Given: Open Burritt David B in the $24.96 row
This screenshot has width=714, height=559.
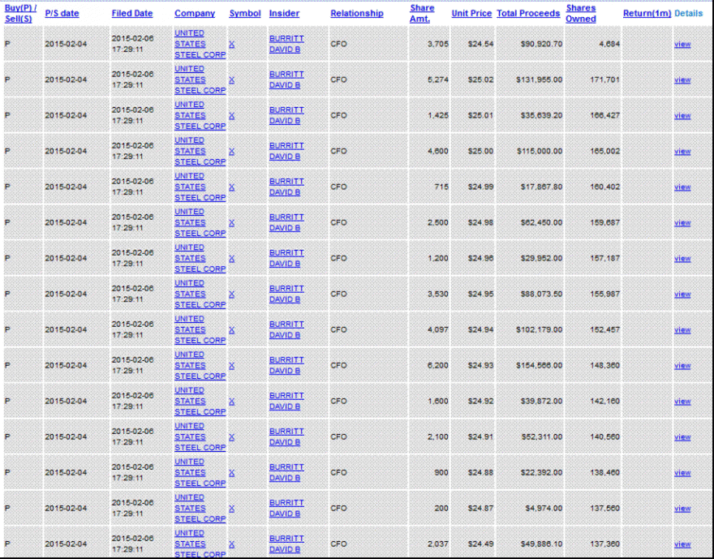Looking at the screenshot, I should pyautogui.click(x=286, y=259).
